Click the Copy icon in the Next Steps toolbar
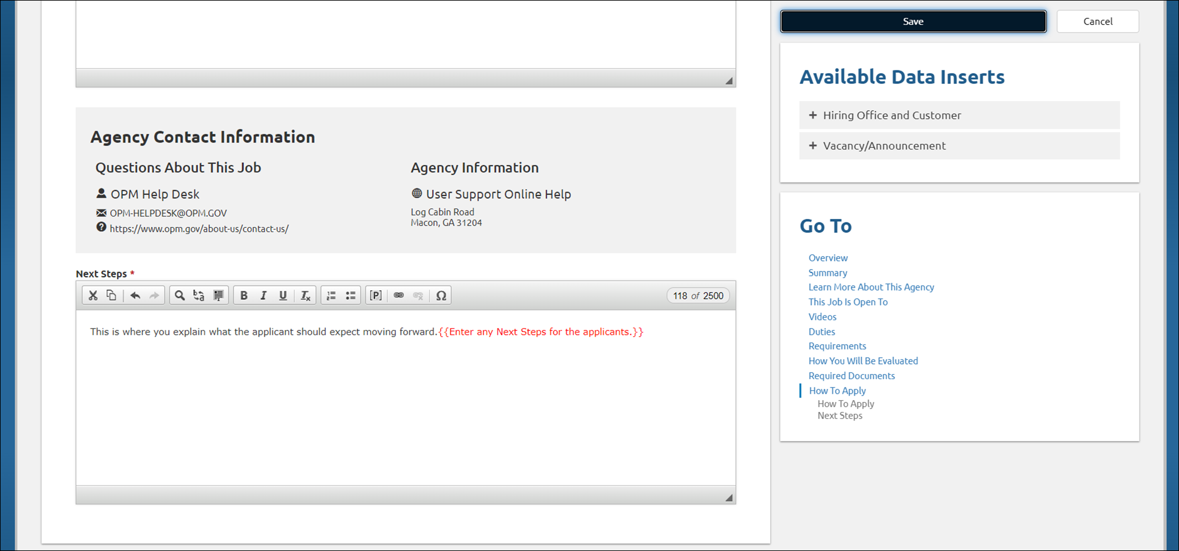The image size is (1179, 551). [111, 295]
